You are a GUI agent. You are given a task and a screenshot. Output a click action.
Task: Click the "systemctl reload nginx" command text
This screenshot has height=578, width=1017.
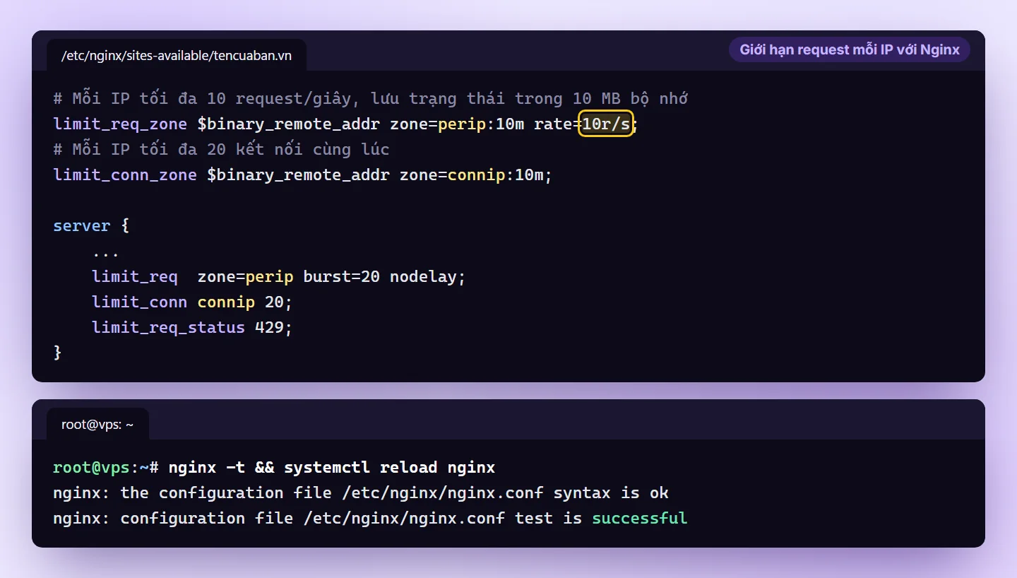coord(390,468)
